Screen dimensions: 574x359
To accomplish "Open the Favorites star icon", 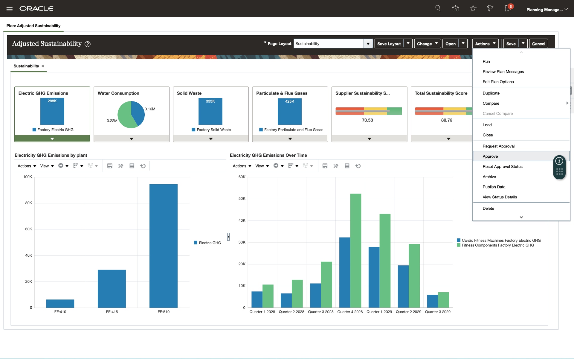I will click(473, 8).
